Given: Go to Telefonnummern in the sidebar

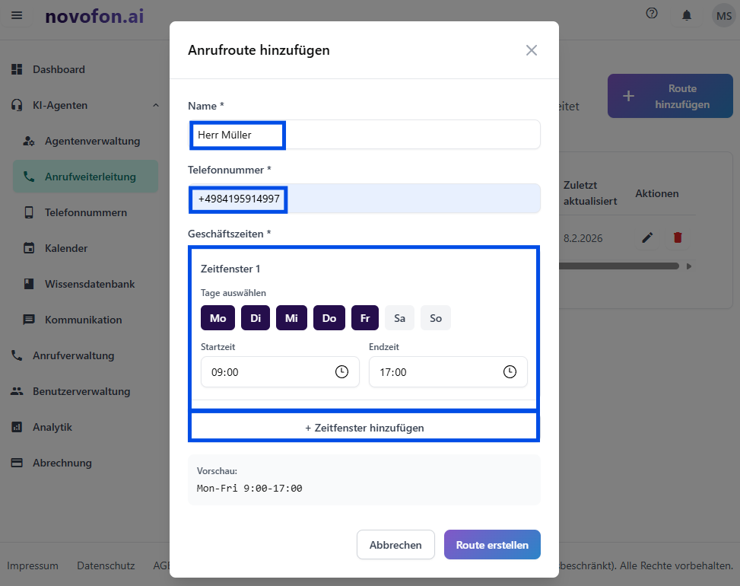Looking at the screenshot, I should click(x=85, y=212).
